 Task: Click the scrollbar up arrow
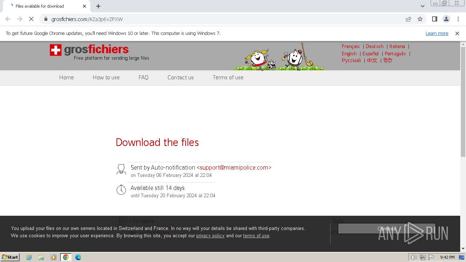pos(463,44)
